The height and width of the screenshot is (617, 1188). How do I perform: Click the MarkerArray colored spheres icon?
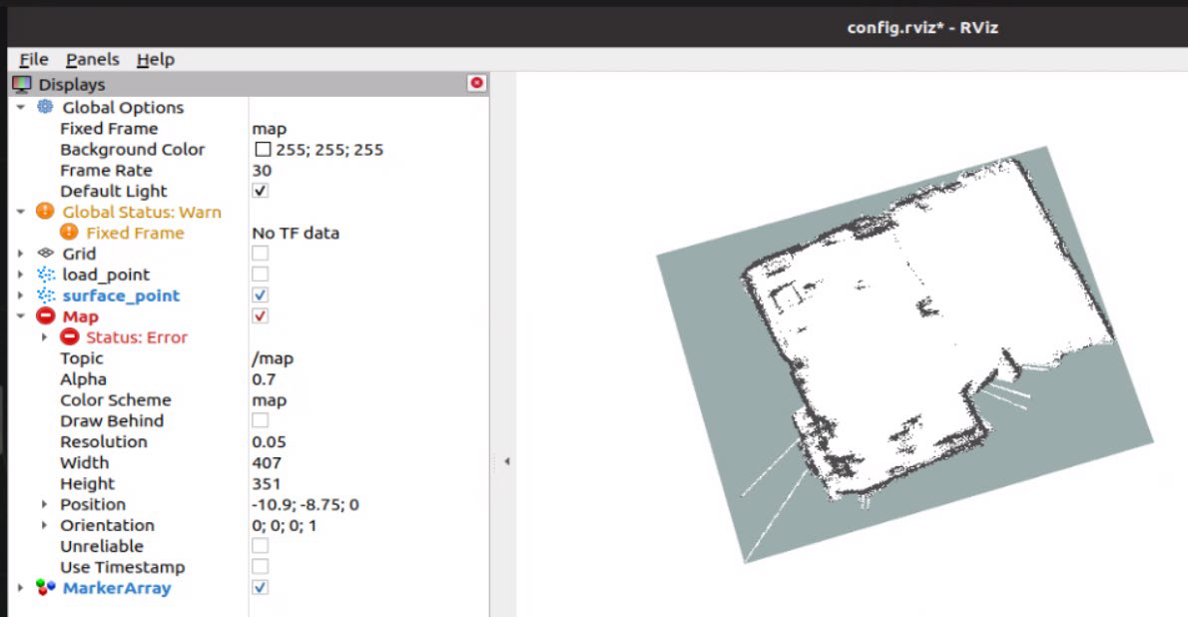(46, 587)
